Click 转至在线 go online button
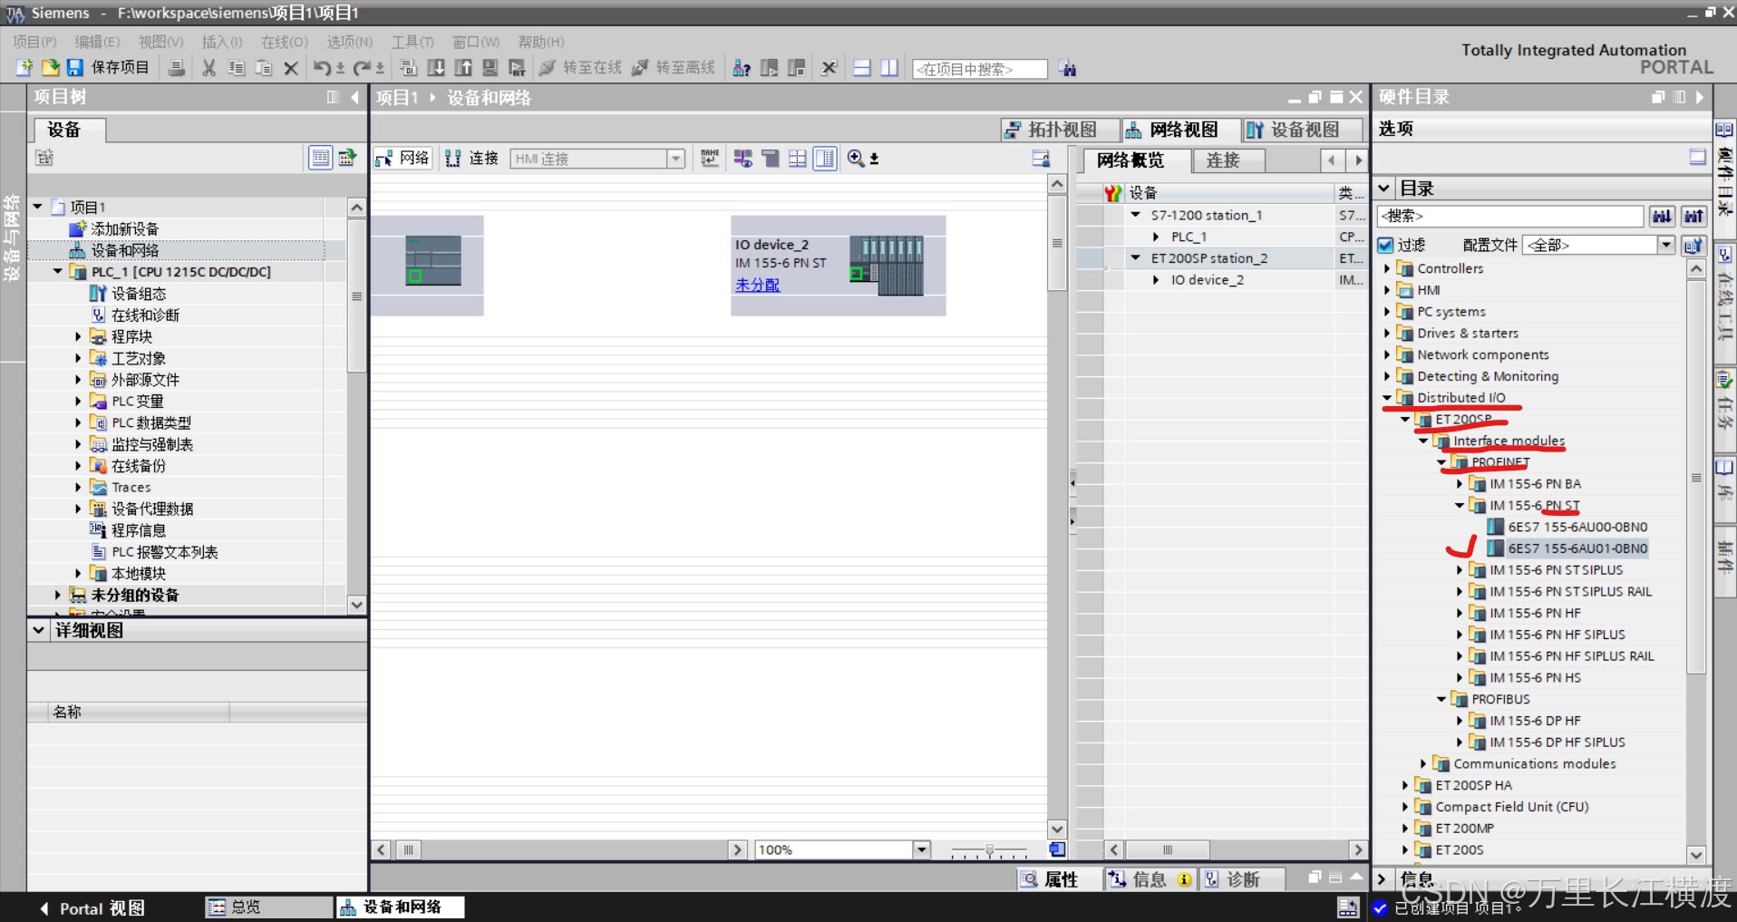Screen dimensions: 1737x922 pos(580,68)
